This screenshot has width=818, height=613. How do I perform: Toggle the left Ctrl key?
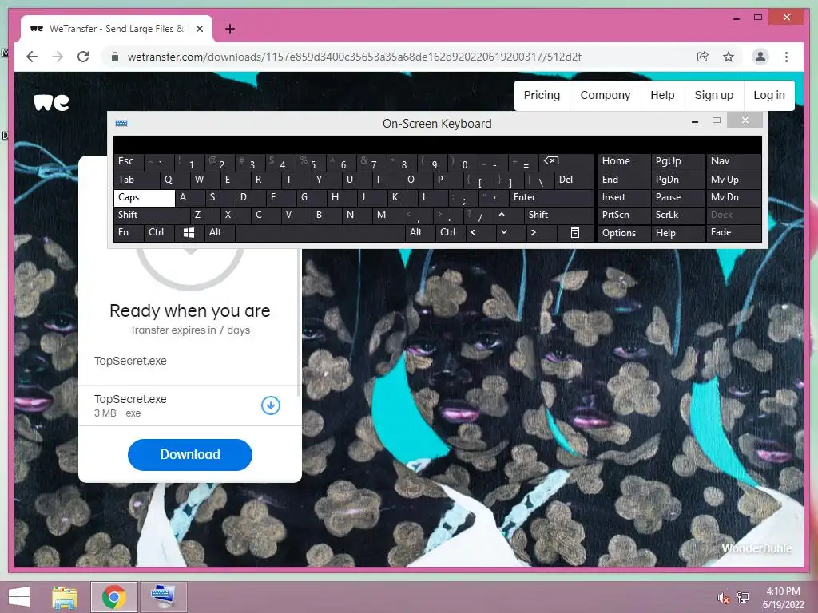pyautogui.click(x=159, y=232)
